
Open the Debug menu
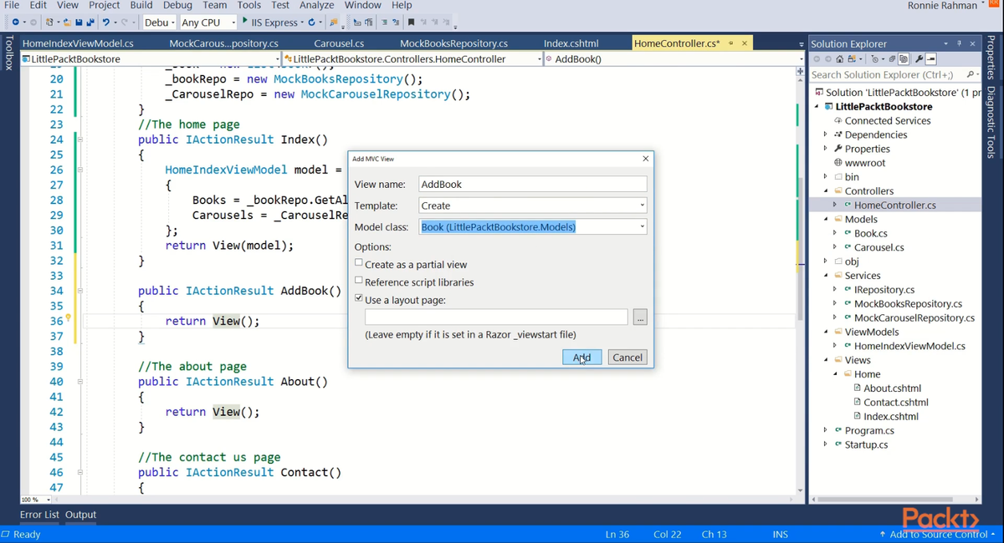(177, 5)
